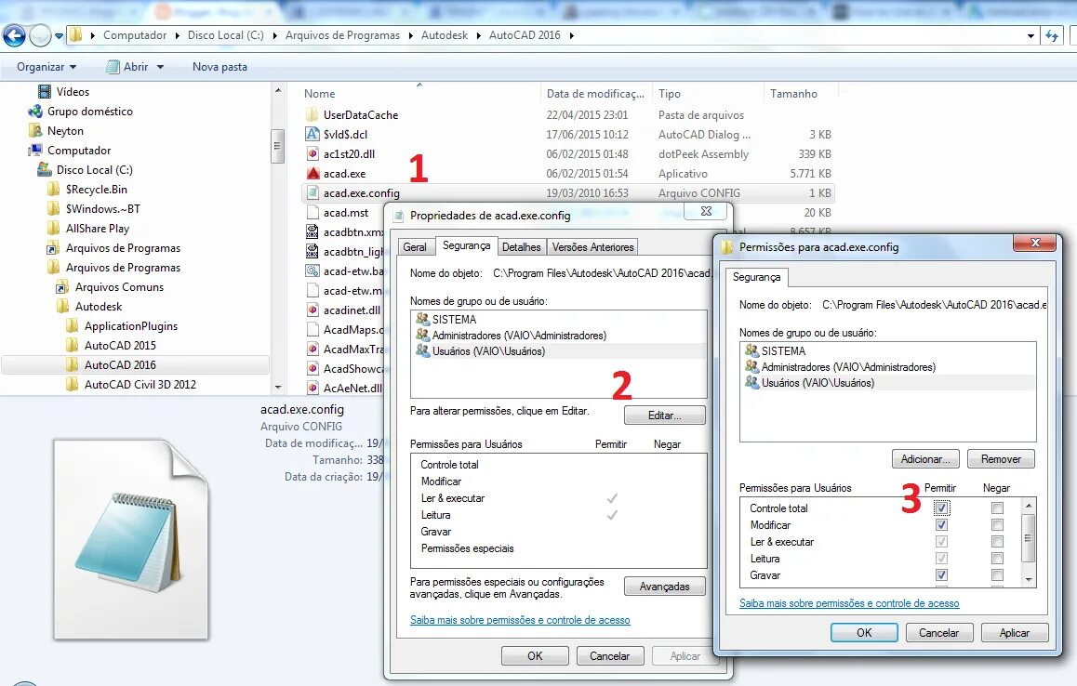The height and width of the screenshot is (686, 1077).
Task: Toggle Permitir checkbox for Leitura
Action: click(x=942, y=559)
